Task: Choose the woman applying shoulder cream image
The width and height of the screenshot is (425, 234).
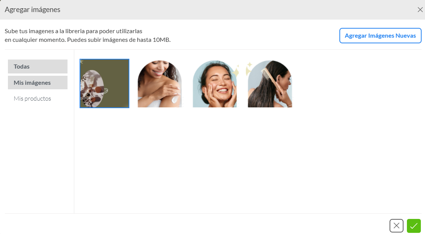Action: pyautogui.click(x=160, y=83)
